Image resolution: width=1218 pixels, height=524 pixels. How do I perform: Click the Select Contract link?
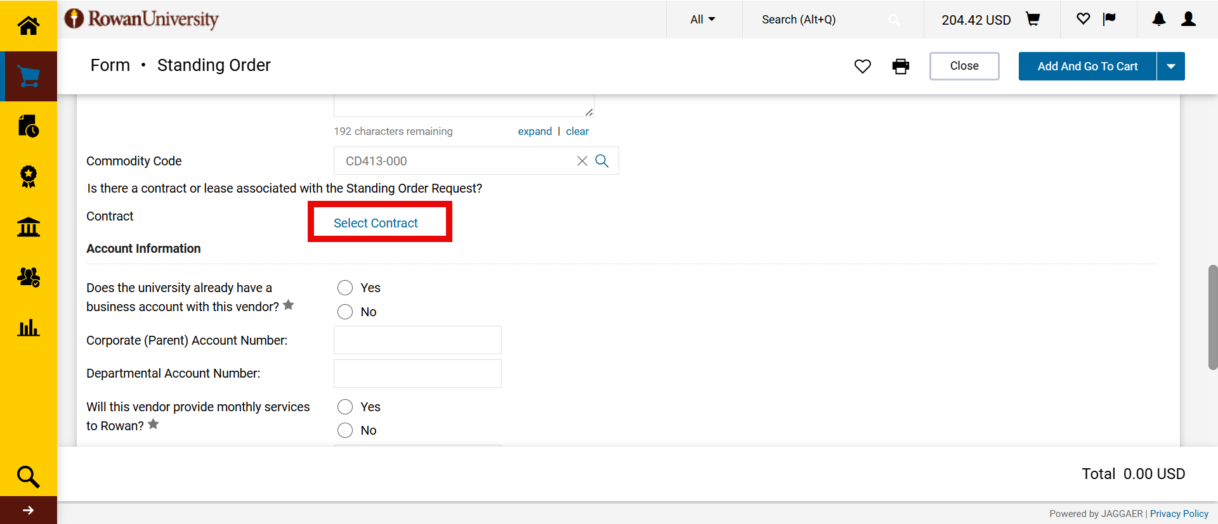click(x=376, y=223)
